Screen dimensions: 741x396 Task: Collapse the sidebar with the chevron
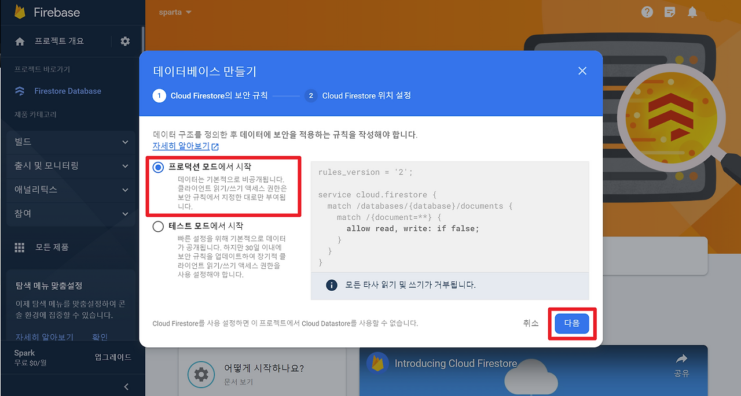[126, 387]
